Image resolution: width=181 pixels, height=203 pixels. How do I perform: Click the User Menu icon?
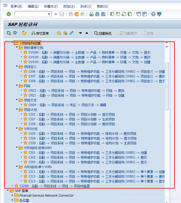(x=9, y=33)
